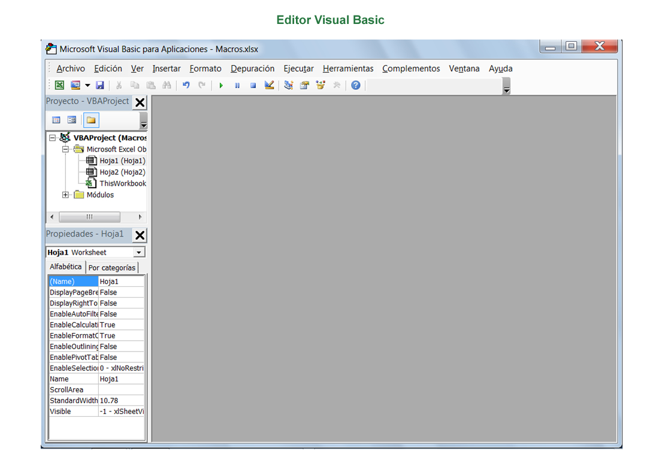659x451 pixels.
Task: Expand the Módulos folder node
Action: click(65, 195)
